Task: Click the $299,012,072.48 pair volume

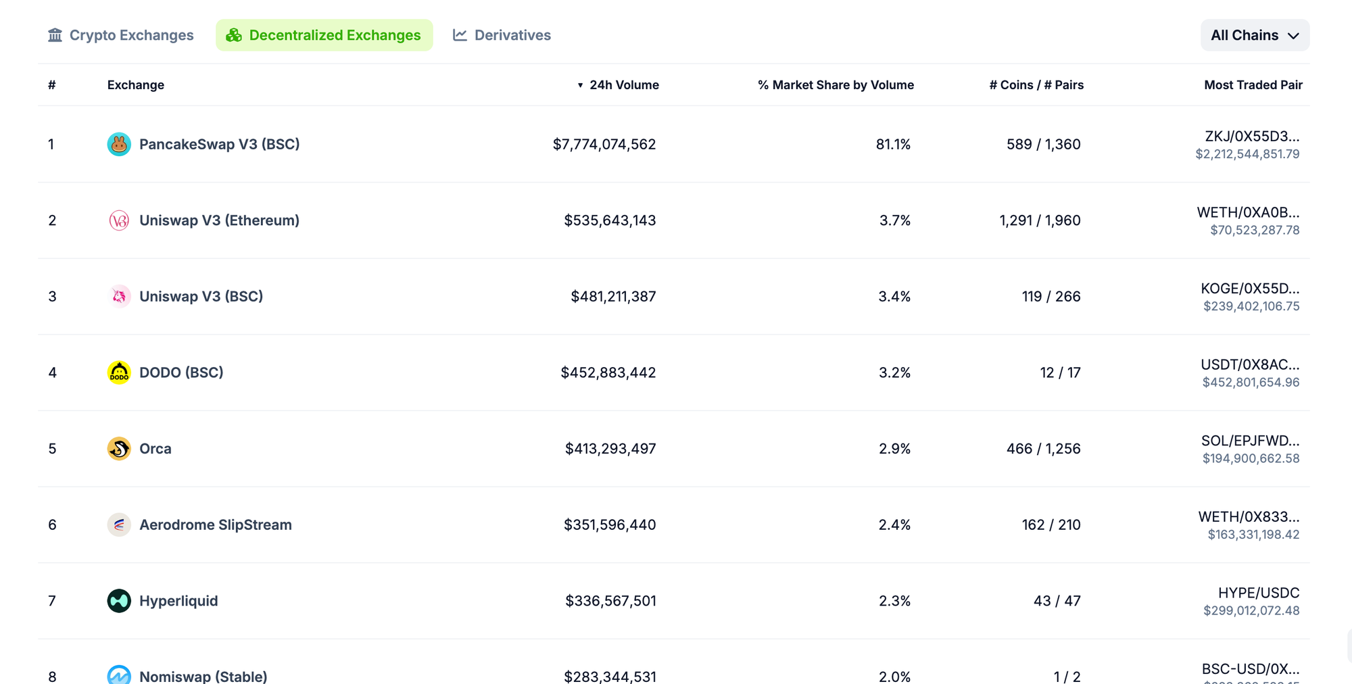Action: point(1251,611)
